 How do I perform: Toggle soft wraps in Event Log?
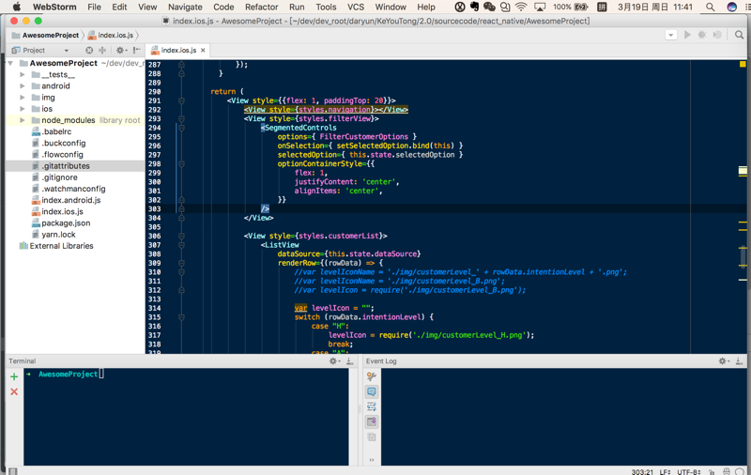click(x=372, y=406)
